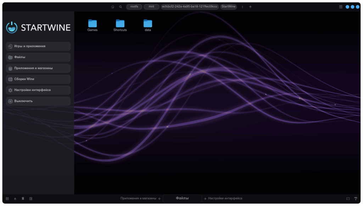Open file search with the magnifier icon

121,7
